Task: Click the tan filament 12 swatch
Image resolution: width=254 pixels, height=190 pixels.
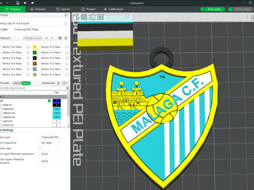Action: (35, 74)
